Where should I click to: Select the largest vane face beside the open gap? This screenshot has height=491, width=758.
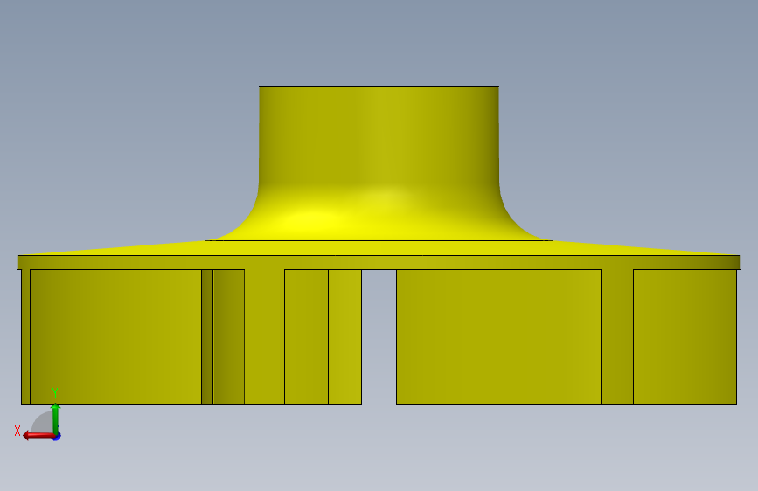498,336
